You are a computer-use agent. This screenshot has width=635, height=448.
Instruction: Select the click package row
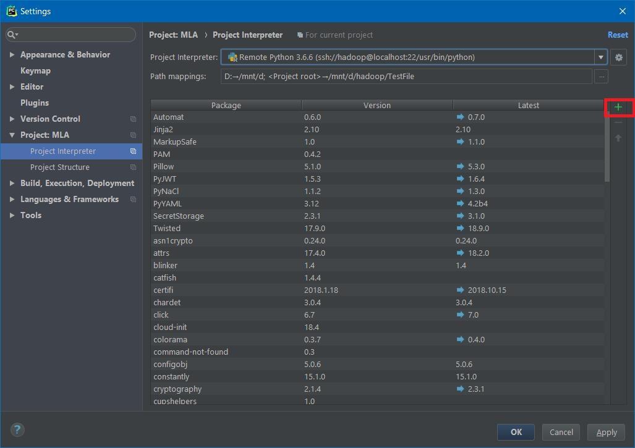point(377,315)
